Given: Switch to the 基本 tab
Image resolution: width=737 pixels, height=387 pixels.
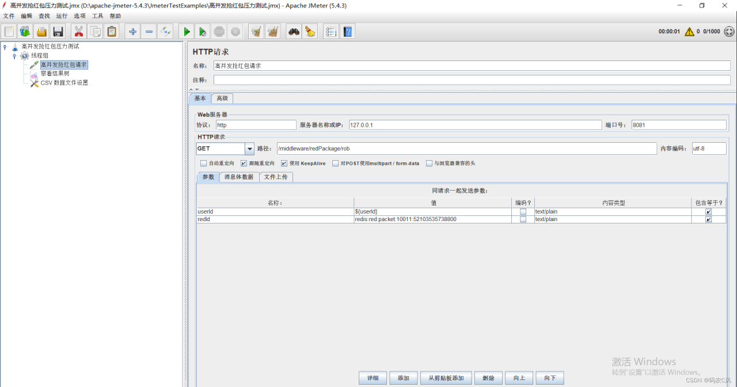Looking at the screenshot, I should coord(200,98).
